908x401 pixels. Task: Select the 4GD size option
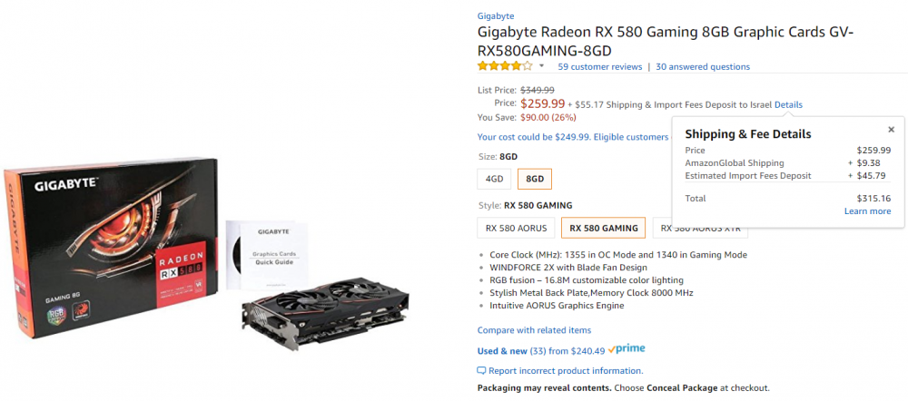pos(494,179)
